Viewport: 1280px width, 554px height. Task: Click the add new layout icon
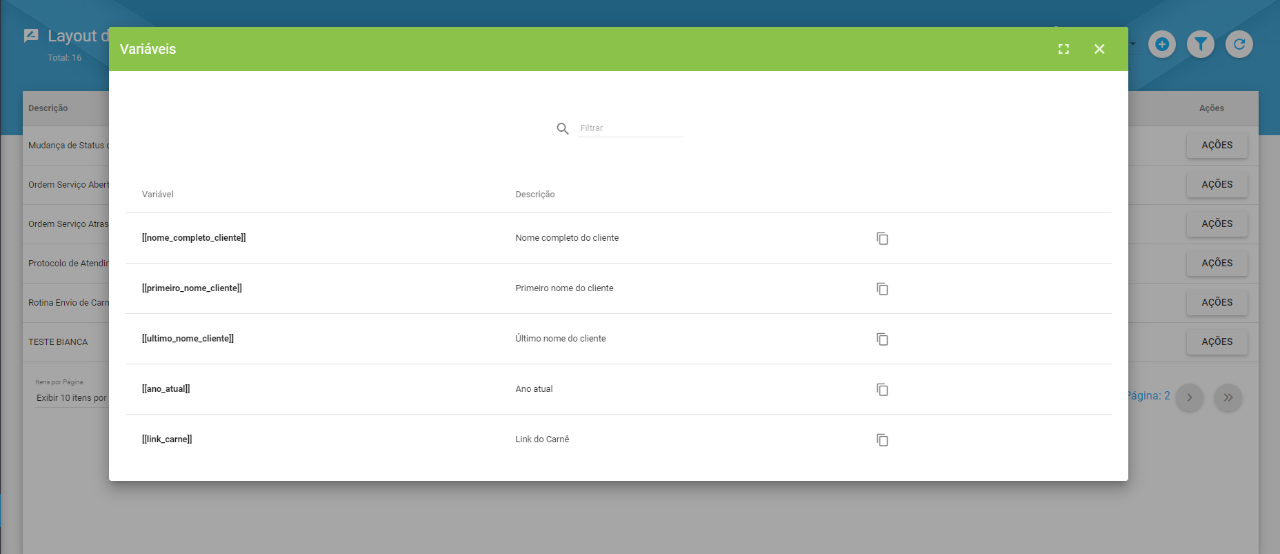point(1162,44)
